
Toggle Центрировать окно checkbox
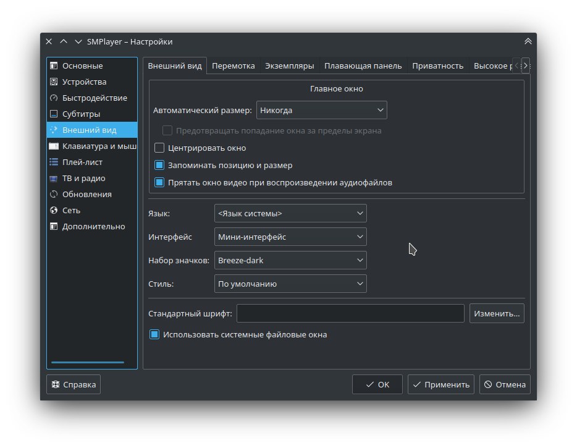[x=159, y=148]
